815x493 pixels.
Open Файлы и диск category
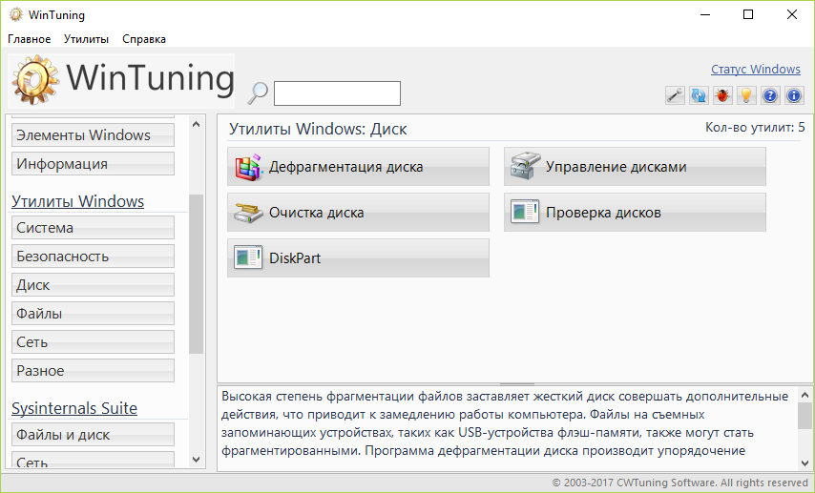[x=93, y=435]
